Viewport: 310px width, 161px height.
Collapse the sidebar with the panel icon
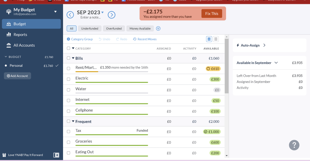point(56,155)
